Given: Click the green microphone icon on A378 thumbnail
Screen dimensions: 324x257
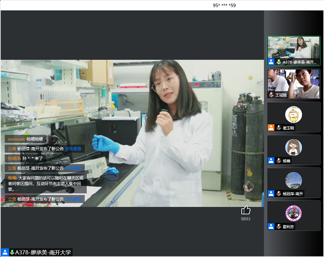Looking at the screenshot, I should [x=279, y=62].
